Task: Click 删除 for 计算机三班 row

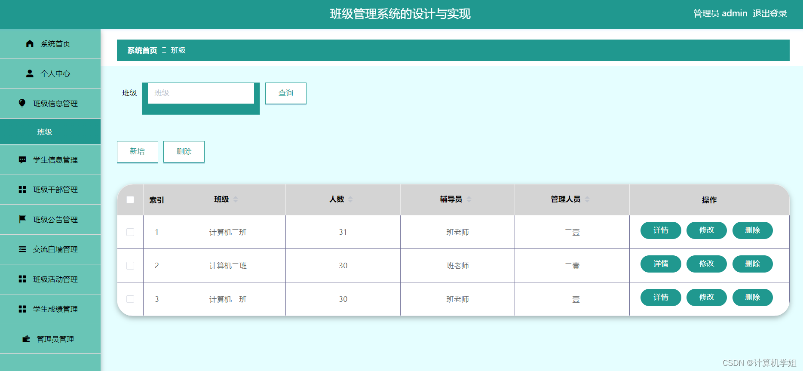Action: coord(753,230)
